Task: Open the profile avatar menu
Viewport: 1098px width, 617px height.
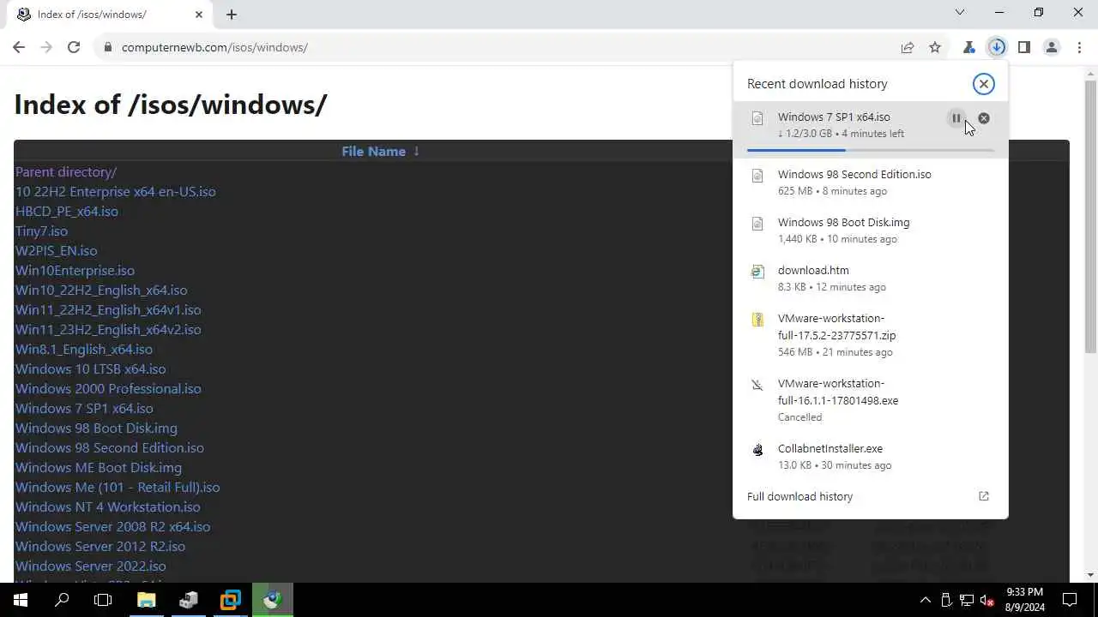Action: pos(1052,47)
